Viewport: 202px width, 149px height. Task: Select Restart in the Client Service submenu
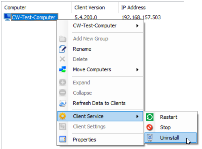pyautogui.click(x=171, y=117)
